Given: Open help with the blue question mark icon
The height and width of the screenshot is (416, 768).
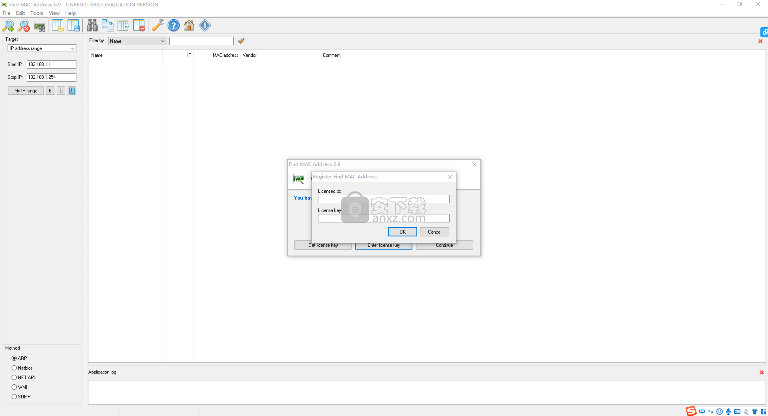Looking at the screenshot, I should tap(174, 26).
